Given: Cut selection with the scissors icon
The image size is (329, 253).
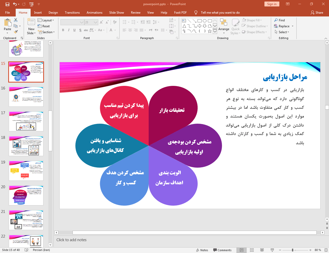Looking at the screenshot, I should [x=16, y=20].
